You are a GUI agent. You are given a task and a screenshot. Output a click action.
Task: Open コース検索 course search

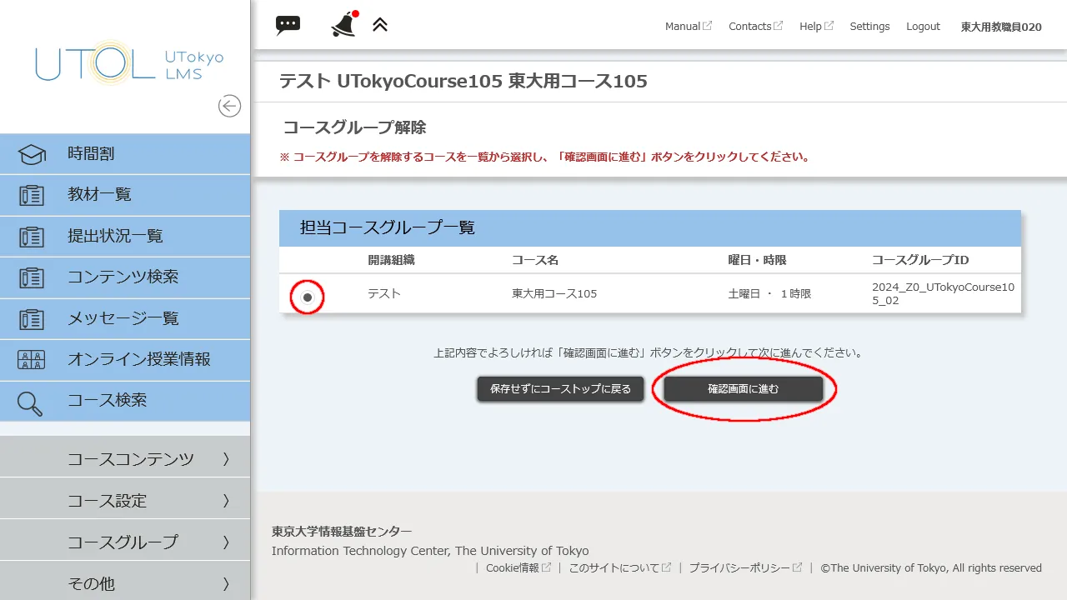click(92, 401)
